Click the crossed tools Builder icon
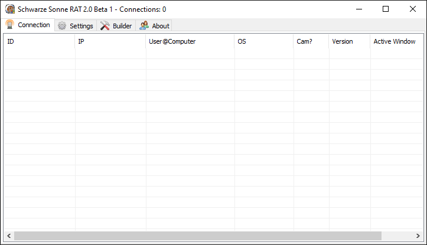The height and width of the screenshot is (245, 427). (x=105, y=26)
